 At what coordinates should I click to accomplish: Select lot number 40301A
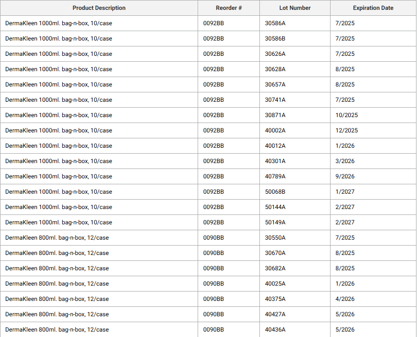275,161
